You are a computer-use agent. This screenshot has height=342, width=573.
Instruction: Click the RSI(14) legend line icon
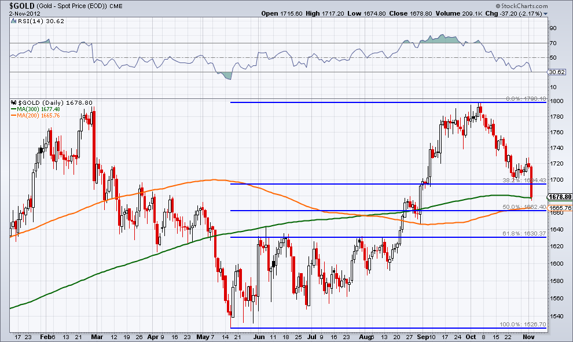click(13, 20)
